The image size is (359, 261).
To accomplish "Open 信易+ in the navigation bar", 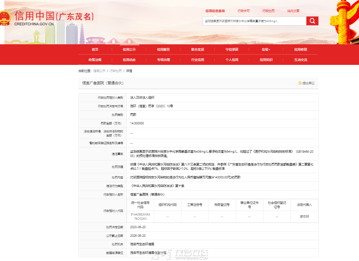I will 266,49.
